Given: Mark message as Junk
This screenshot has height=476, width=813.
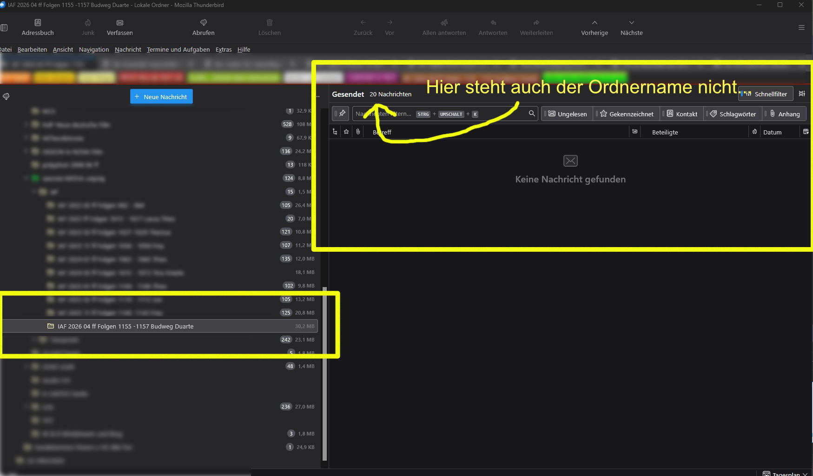Looking at the screenshot, I should [x=88, y=27].
